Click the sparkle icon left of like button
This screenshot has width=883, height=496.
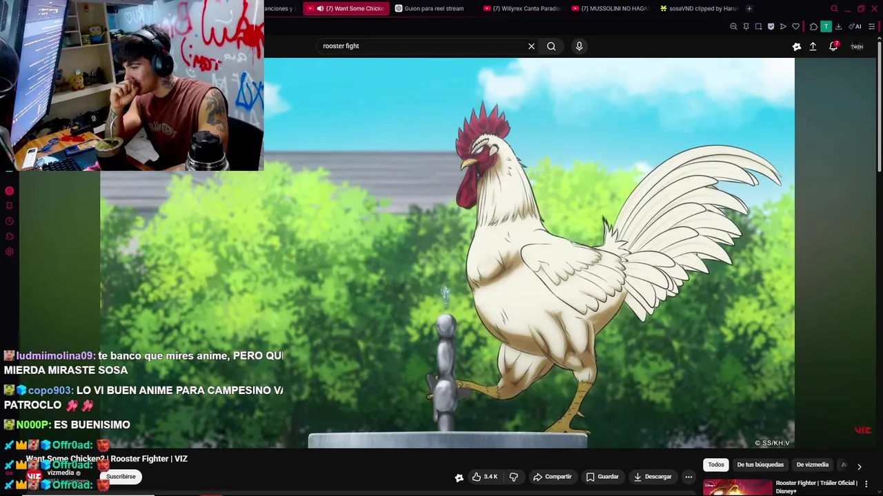(459, 477)
